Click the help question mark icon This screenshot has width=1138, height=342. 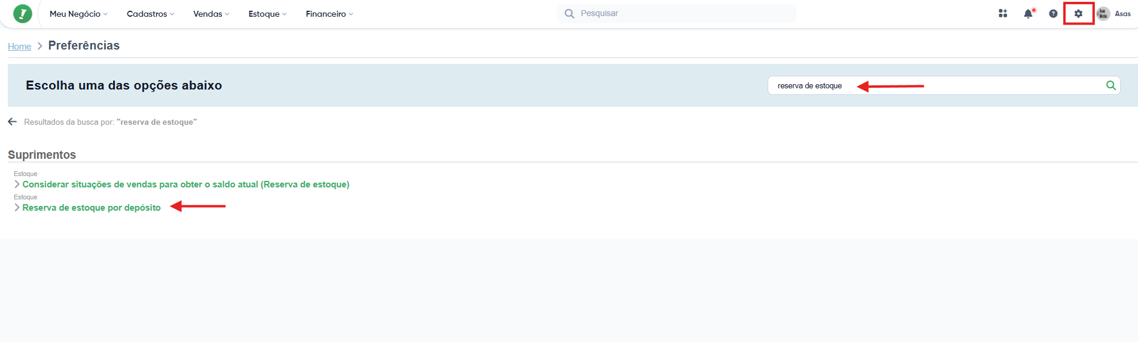coord(1053,14)
